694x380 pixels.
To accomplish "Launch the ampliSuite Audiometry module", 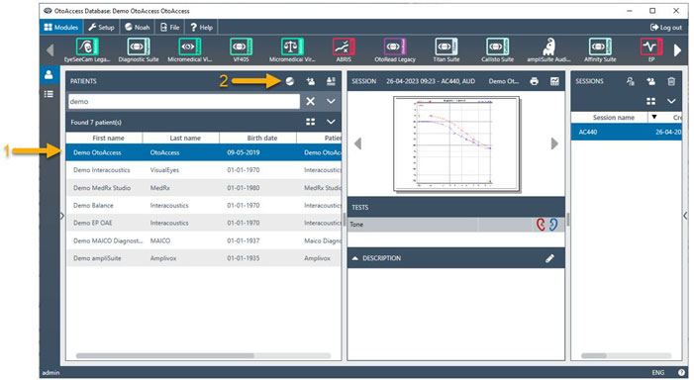I will point(548,50).
